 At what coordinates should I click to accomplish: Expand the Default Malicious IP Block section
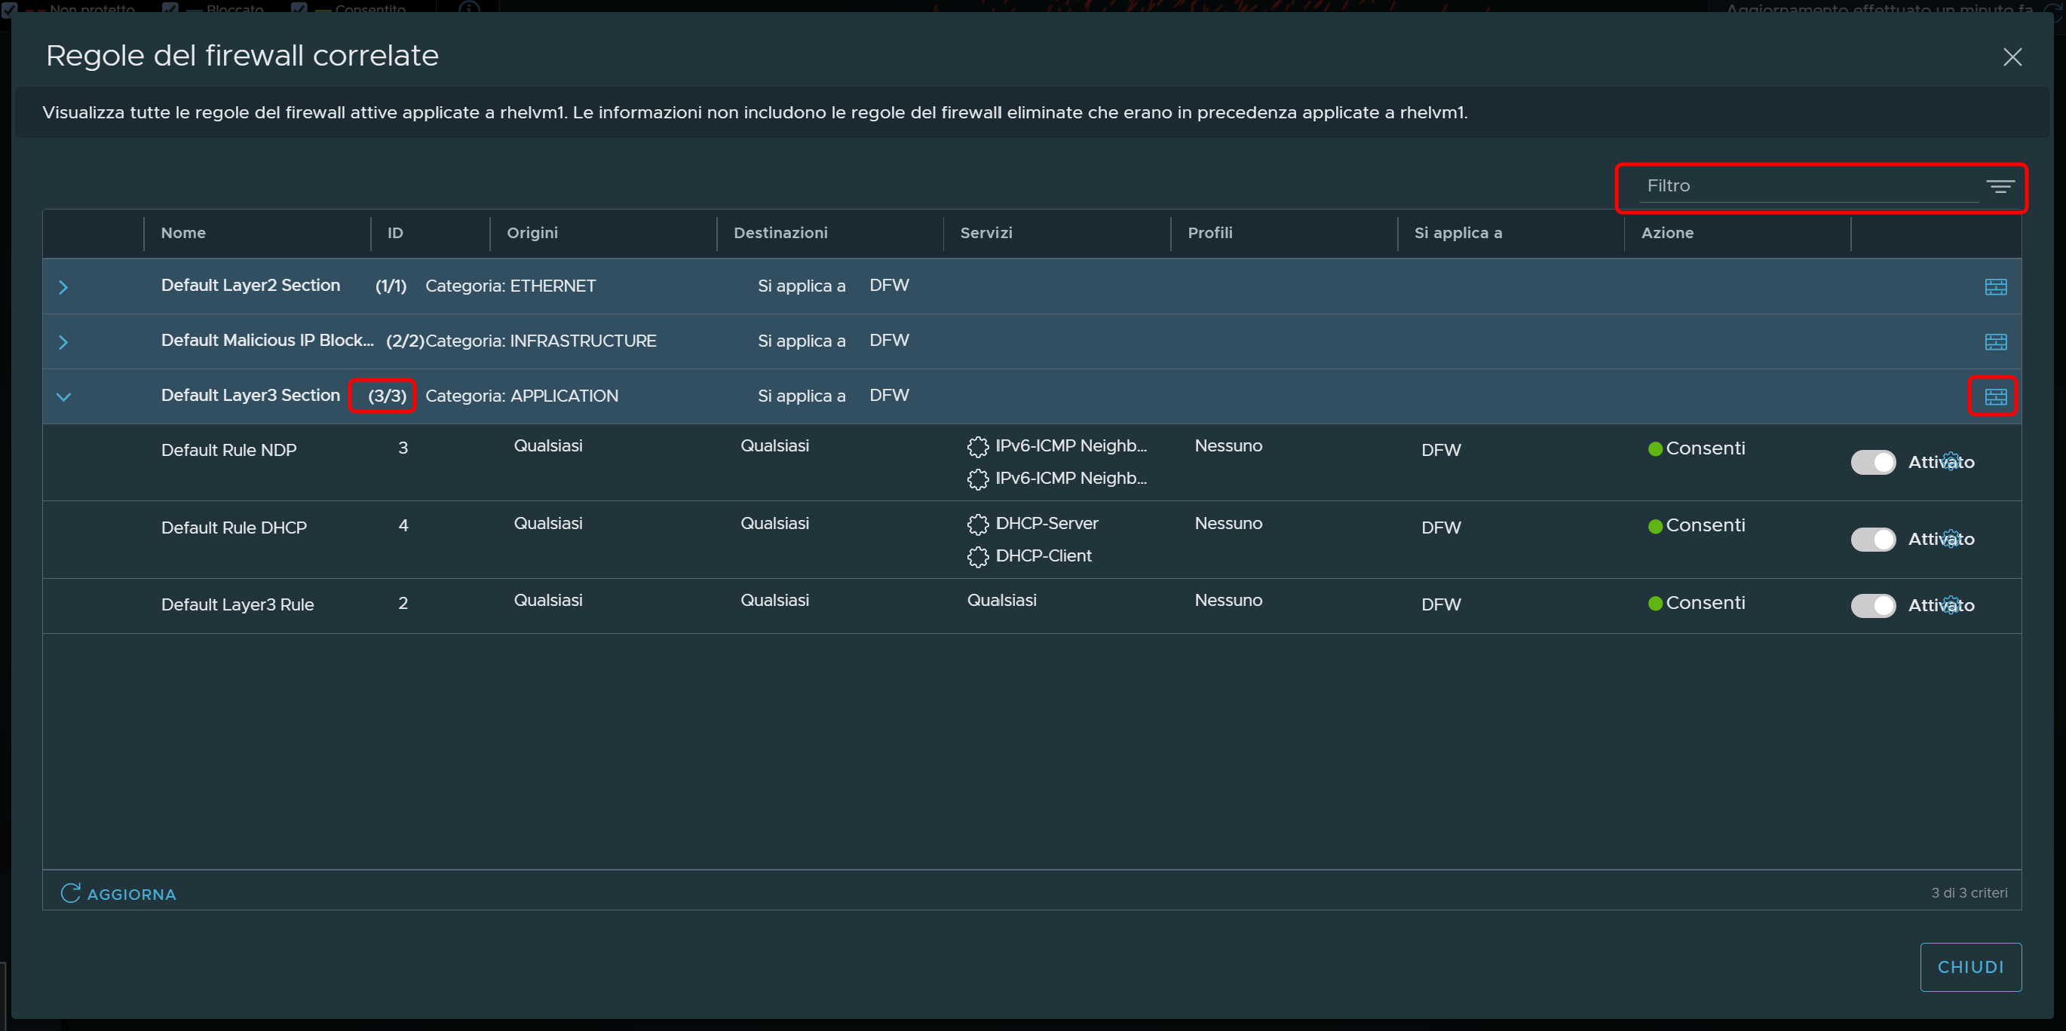pyautogui.click(x=63, y=341)
